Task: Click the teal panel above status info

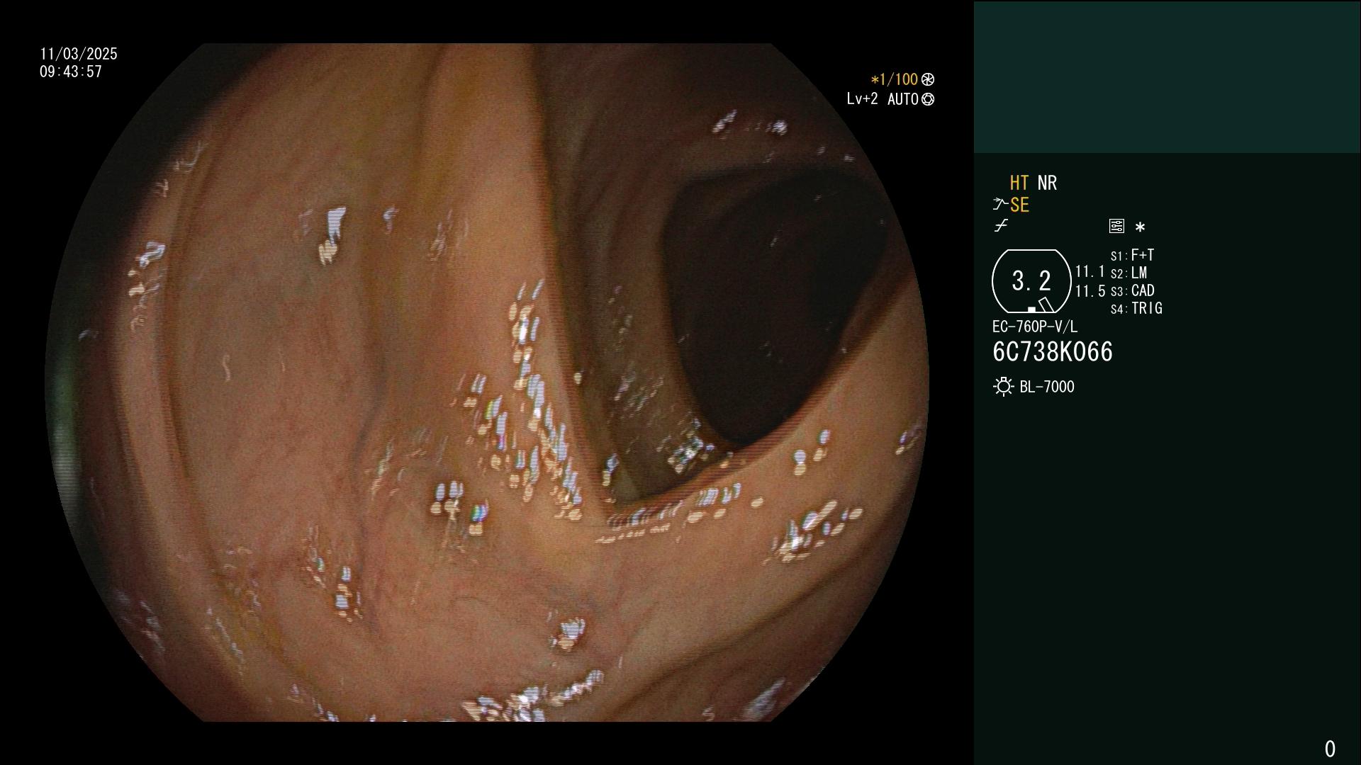Action: [x=1167, y=77]
